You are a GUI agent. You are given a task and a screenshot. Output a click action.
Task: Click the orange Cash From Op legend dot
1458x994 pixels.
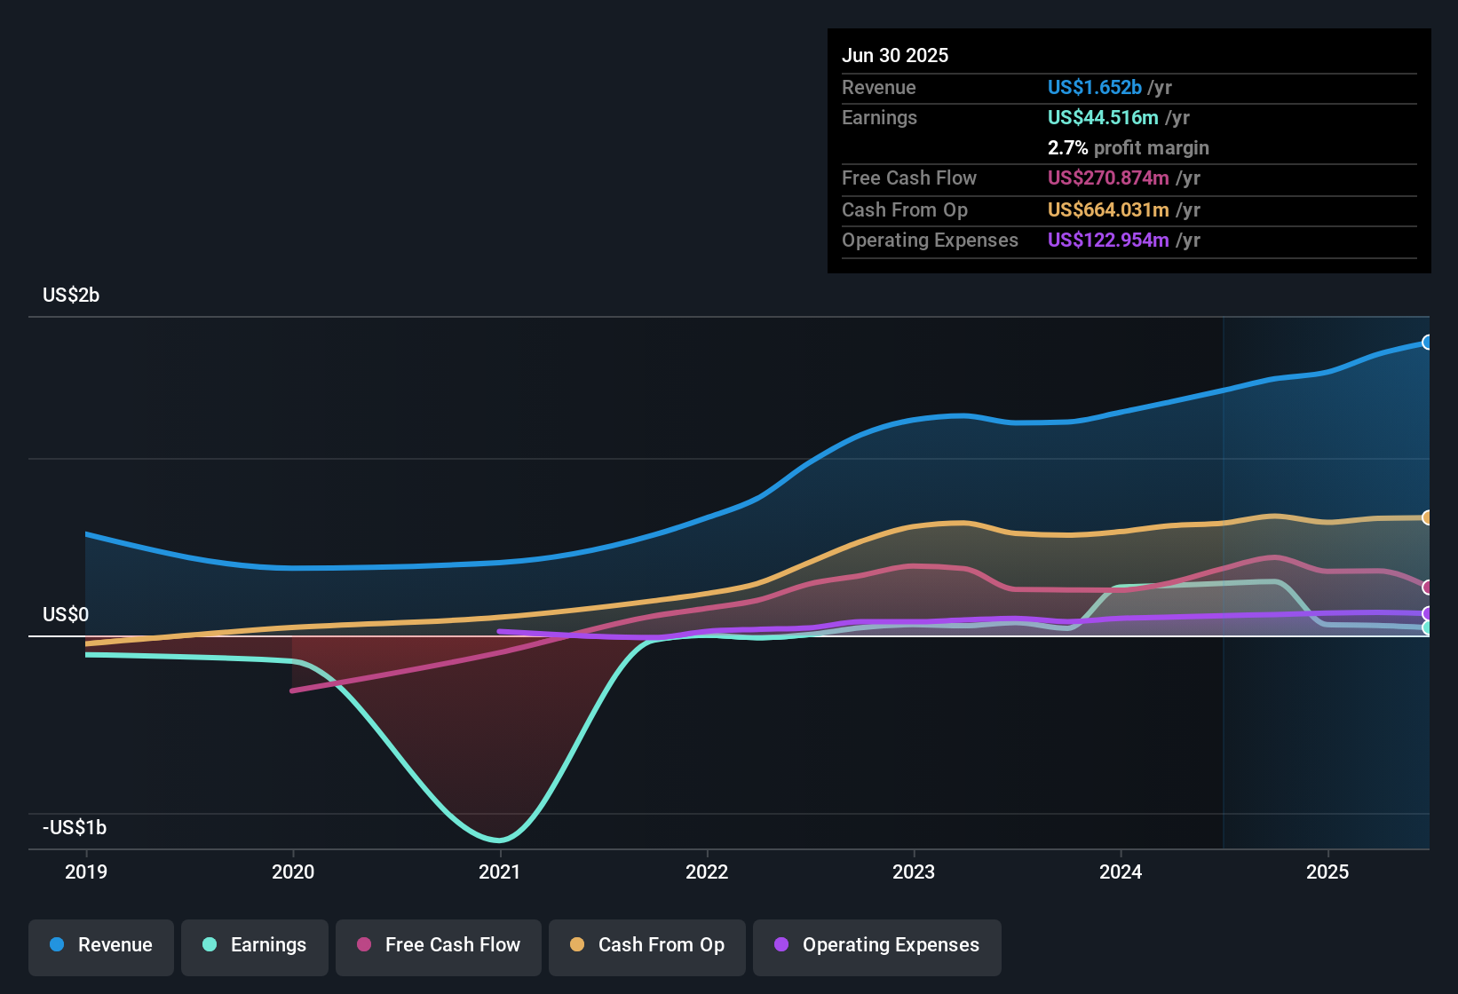coord(577,944)
